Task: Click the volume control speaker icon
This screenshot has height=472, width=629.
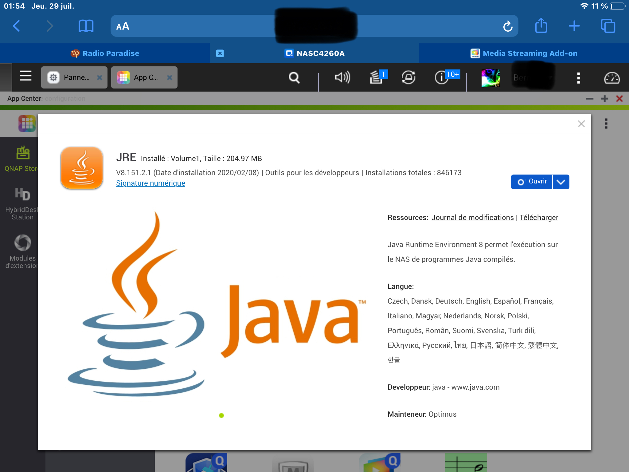Action: coord(342,77)
